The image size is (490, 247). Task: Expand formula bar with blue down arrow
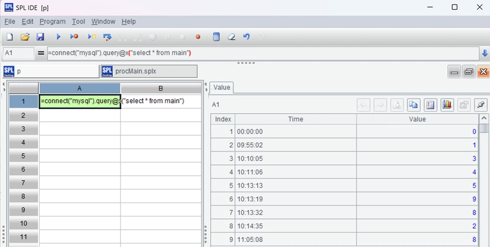pyautogui.click(x=484, y=53)
